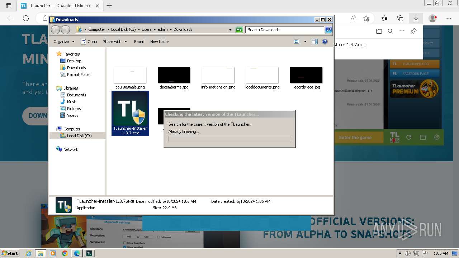
Task: Search downloads icon in Edge flyout
Action: click(391, 31)
